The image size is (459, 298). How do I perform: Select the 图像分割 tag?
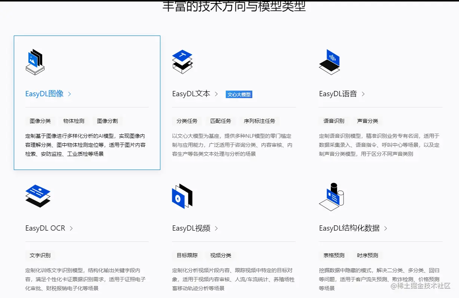(x=107, y=121)
